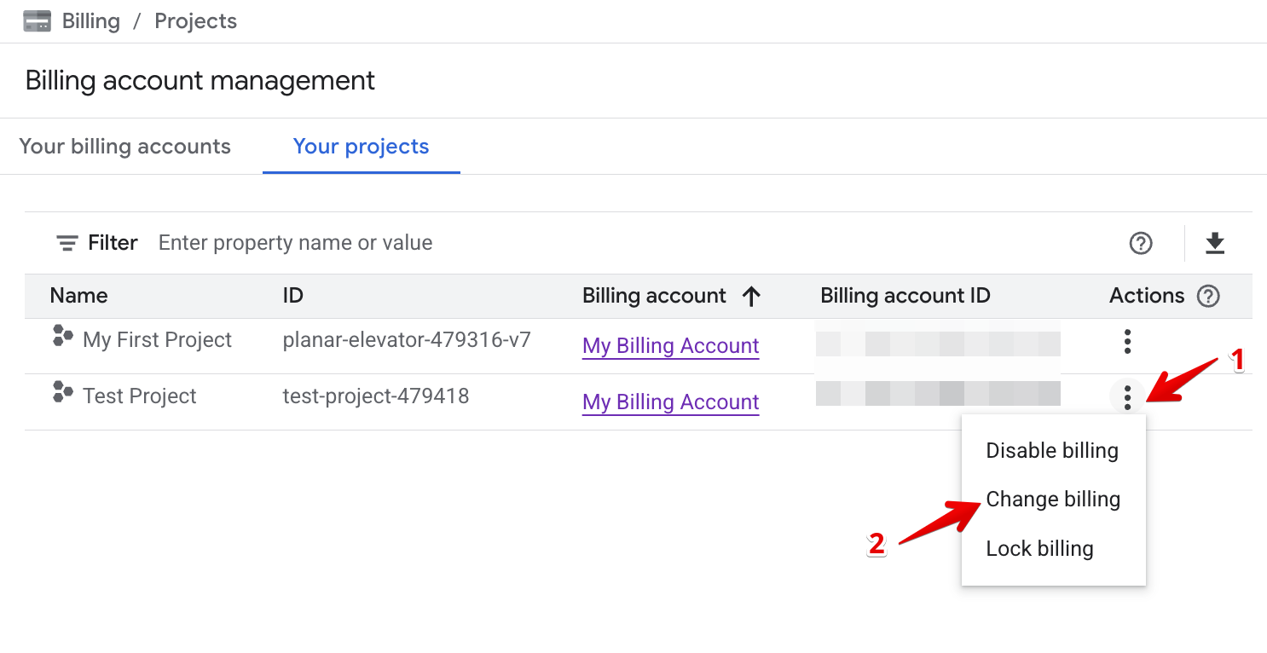Select the Your projects tab
The height and width of the screenshot is (653, 1267).
click(361, 147)
